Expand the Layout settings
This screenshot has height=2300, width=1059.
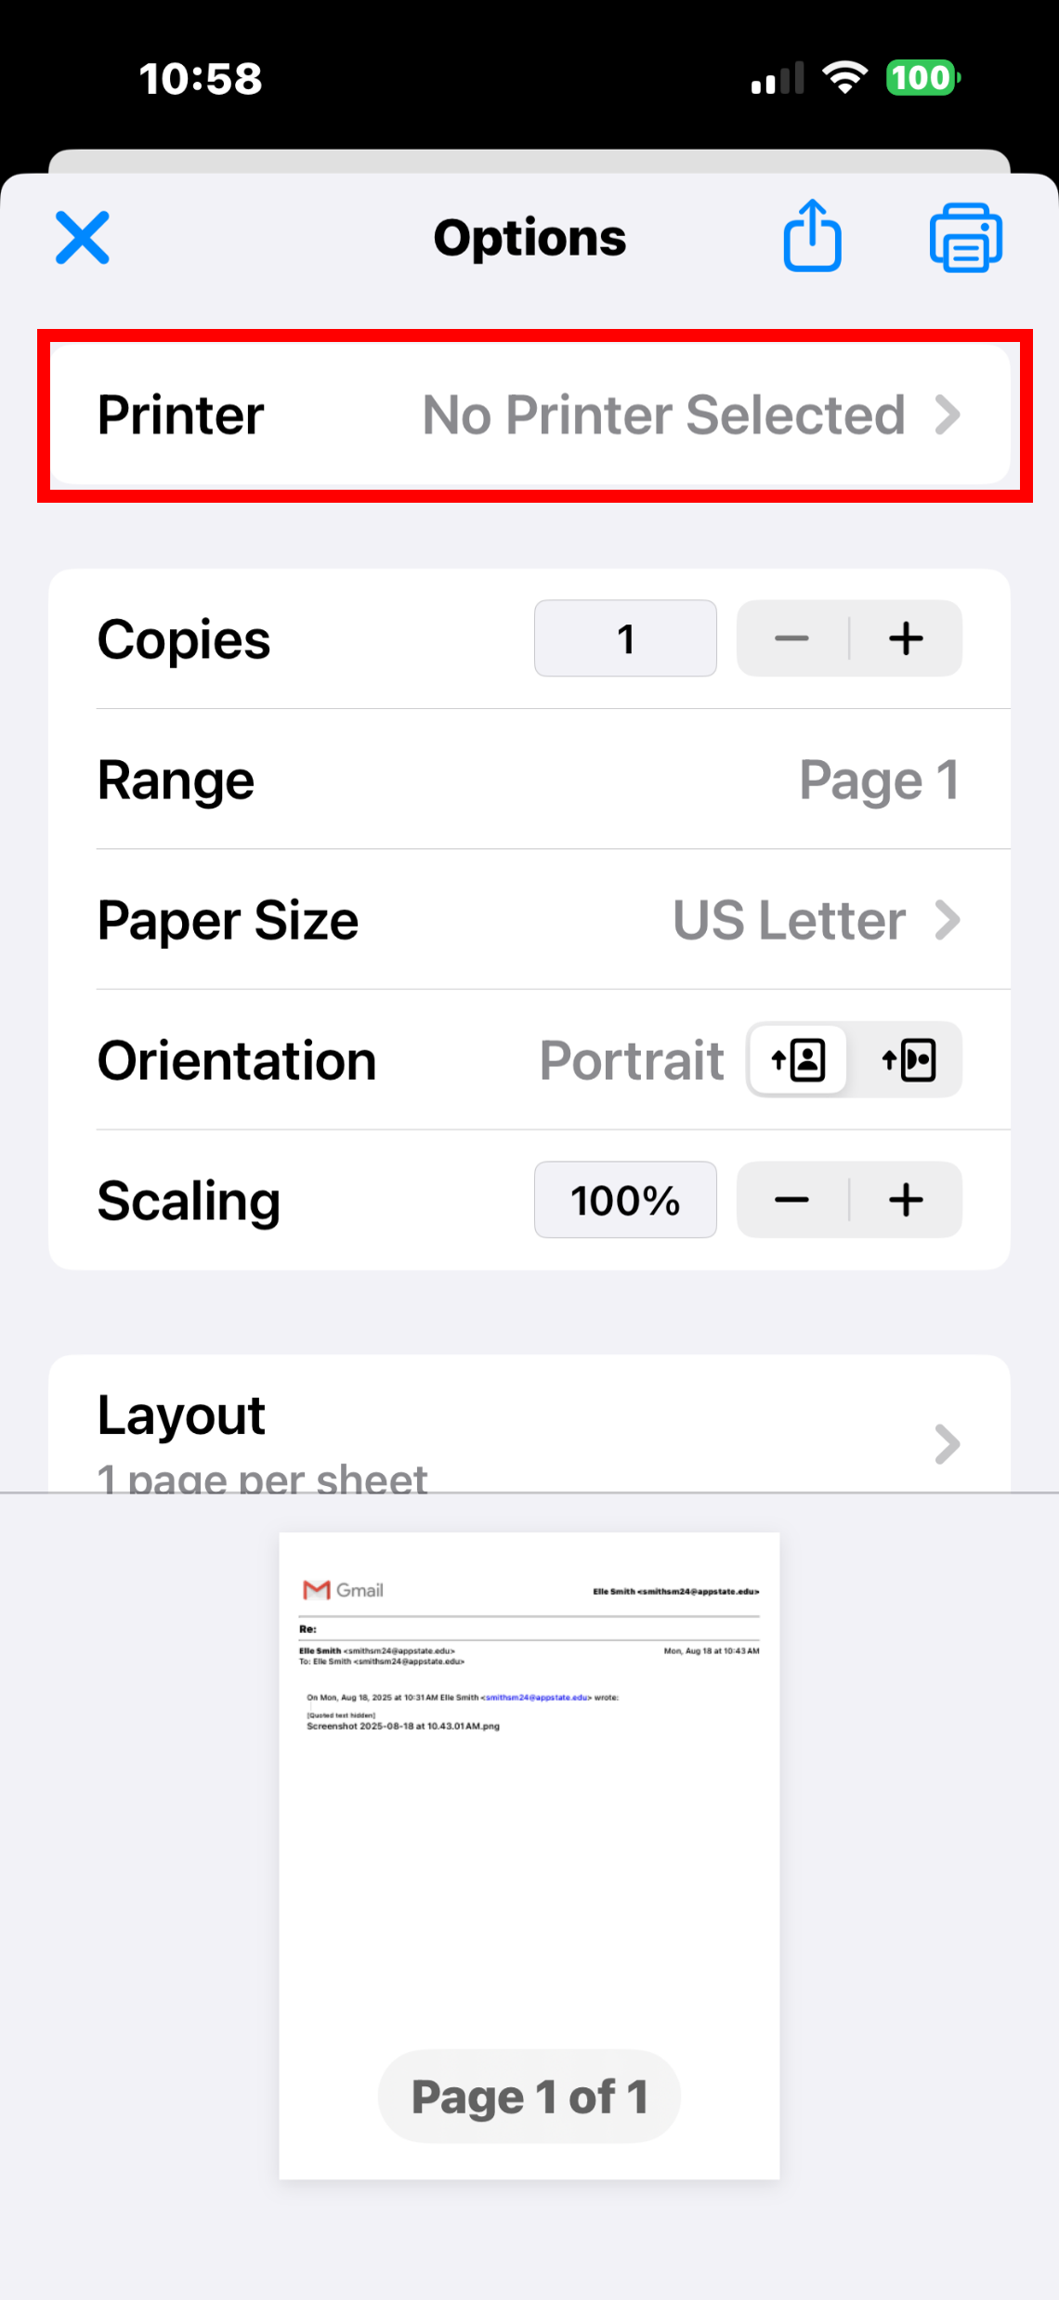click(x=529, y=1431)
